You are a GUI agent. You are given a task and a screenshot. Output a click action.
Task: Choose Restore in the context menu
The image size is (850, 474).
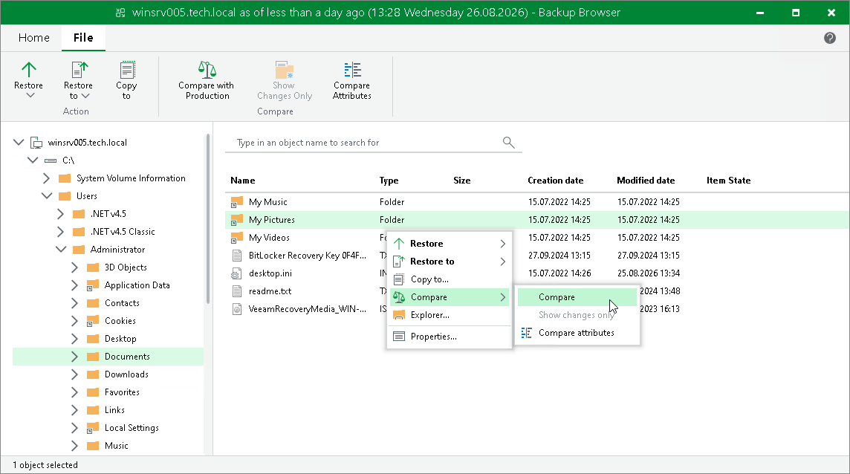tap(450, 244)
